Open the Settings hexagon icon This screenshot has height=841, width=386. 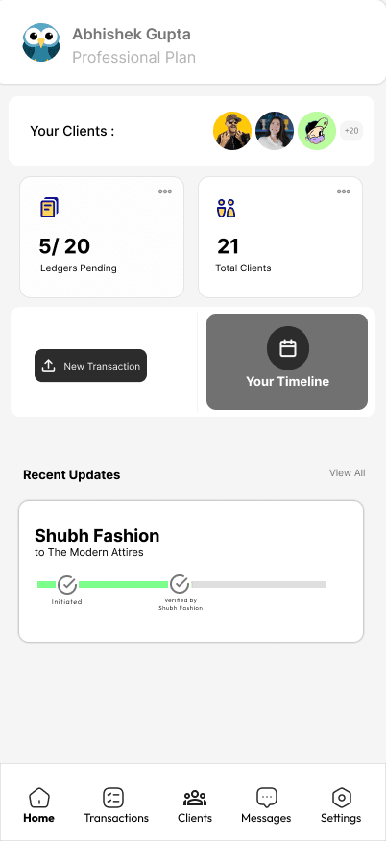coord(341,798)
